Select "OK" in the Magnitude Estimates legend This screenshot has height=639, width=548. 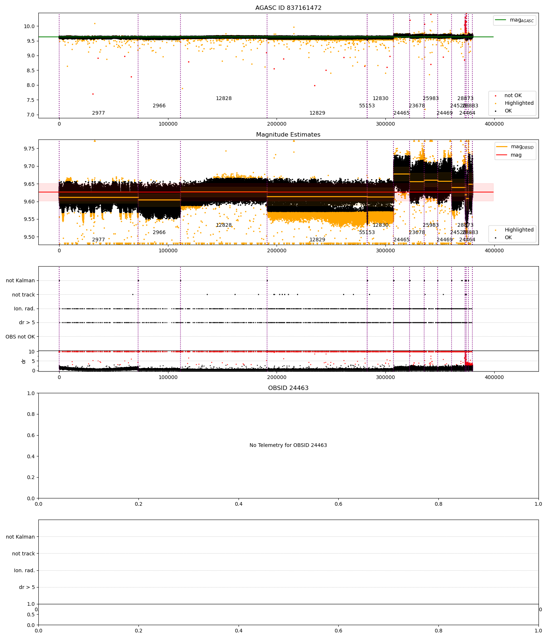pyautogui.click(x=503, y=238)
